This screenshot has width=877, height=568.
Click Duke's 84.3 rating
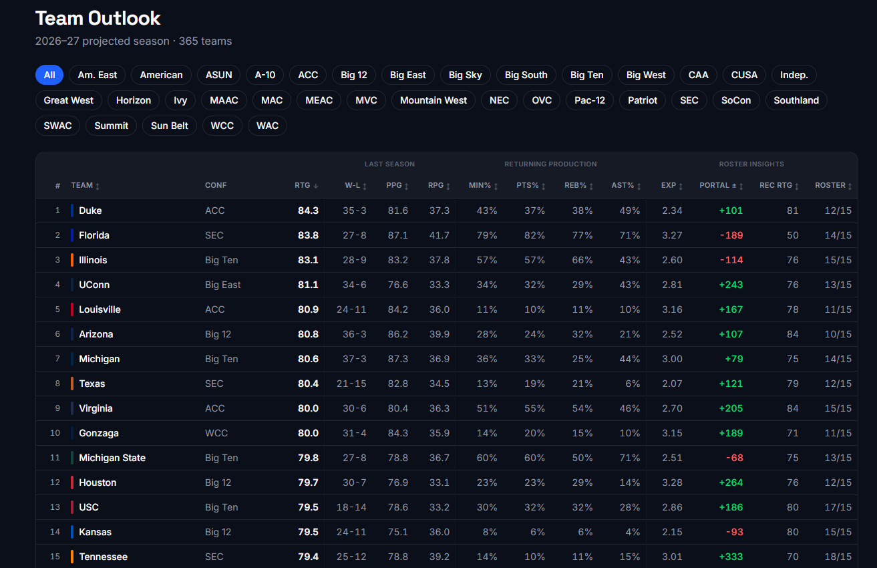click(308, 210)
